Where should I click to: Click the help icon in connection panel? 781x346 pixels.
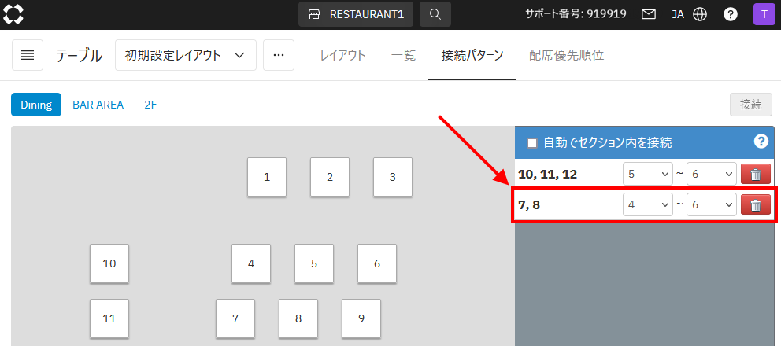(x=761, y=142)
